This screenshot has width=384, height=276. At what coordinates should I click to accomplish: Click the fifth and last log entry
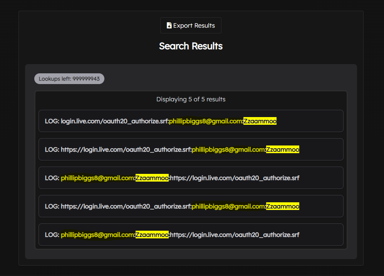[x=191, y=235]
